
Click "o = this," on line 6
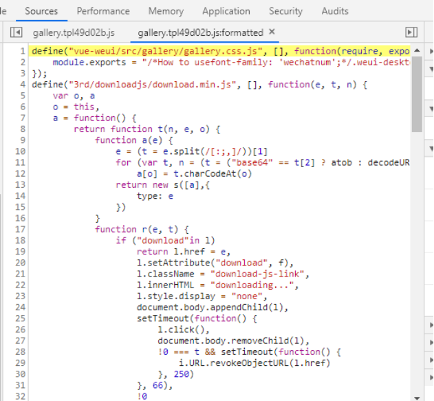point(76,107)
